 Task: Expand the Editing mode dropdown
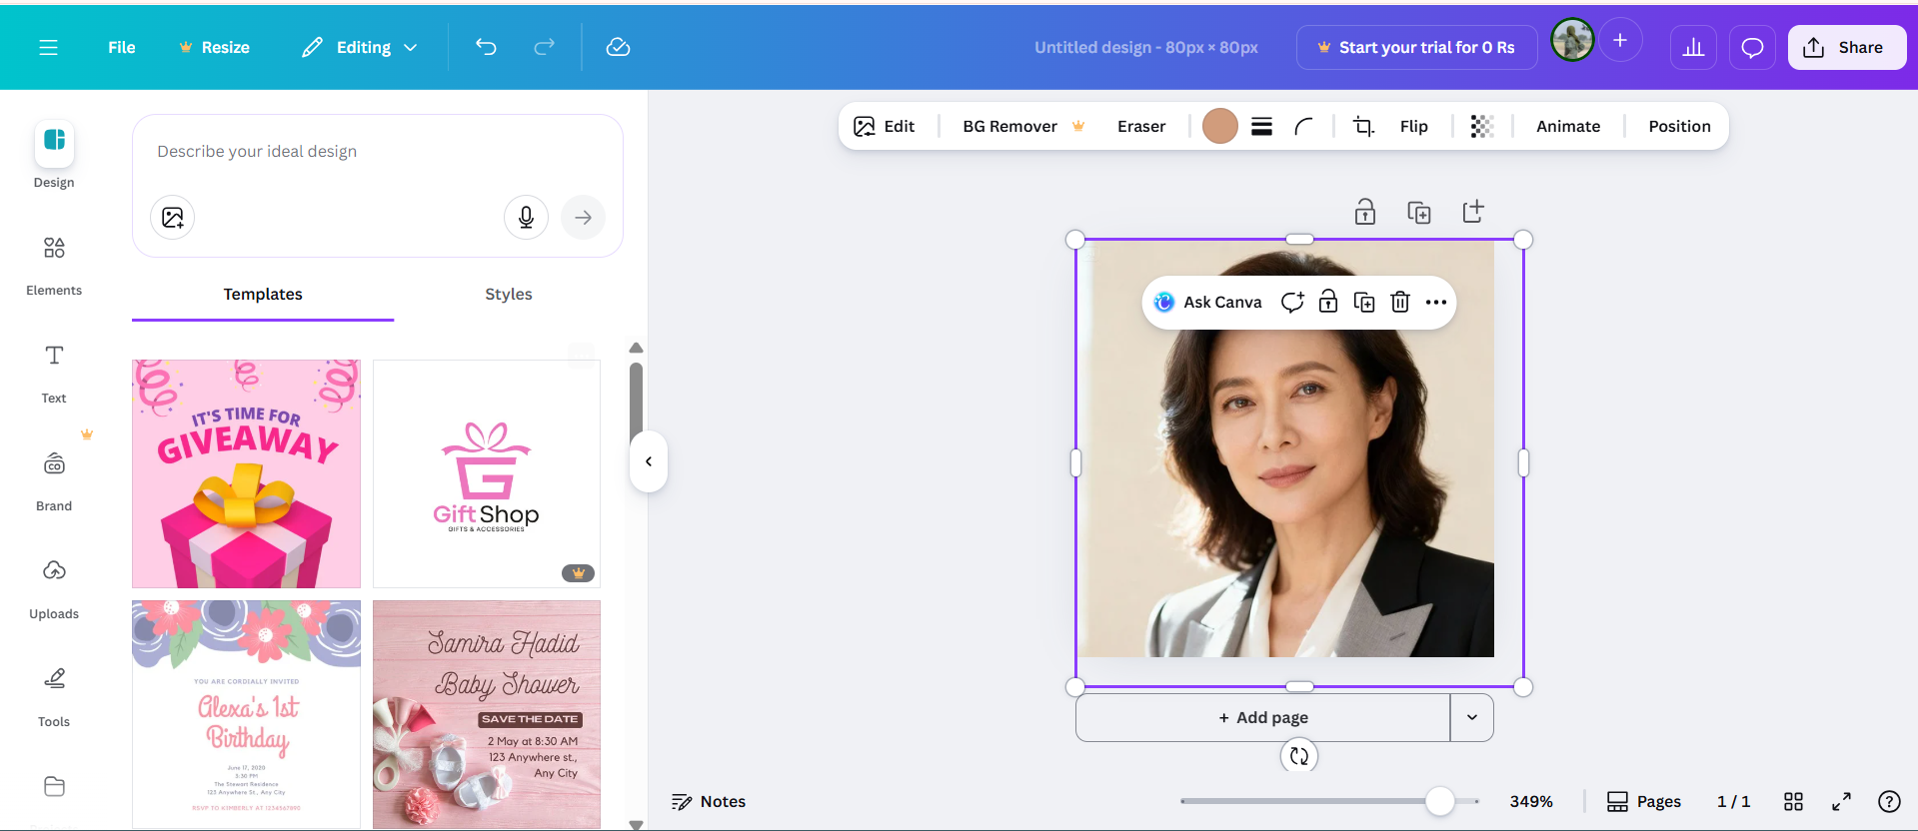point(360,47)
